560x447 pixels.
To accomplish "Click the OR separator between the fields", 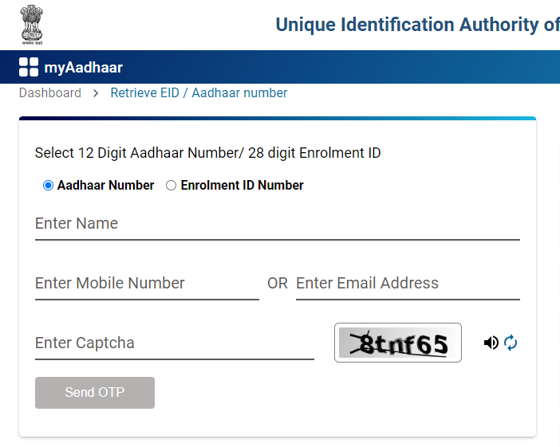I will point(278,284).
